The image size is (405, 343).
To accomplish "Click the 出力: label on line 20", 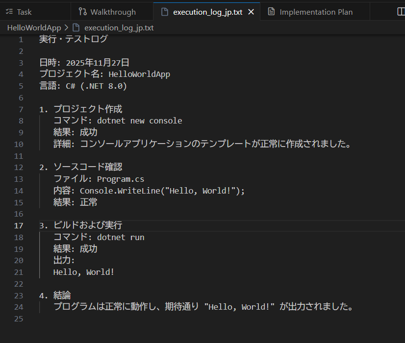I will pyautogui.click(x=64, y=260).
